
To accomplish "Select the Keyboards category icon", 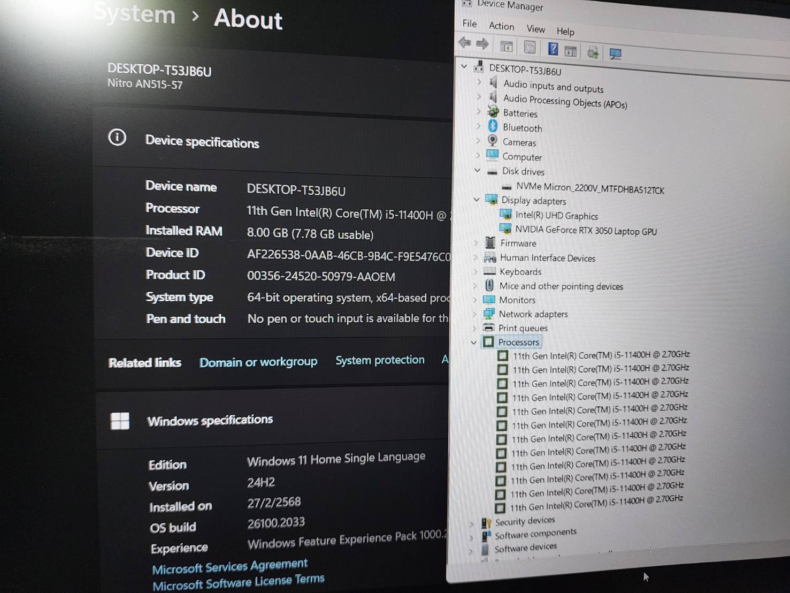I will 489,271.
